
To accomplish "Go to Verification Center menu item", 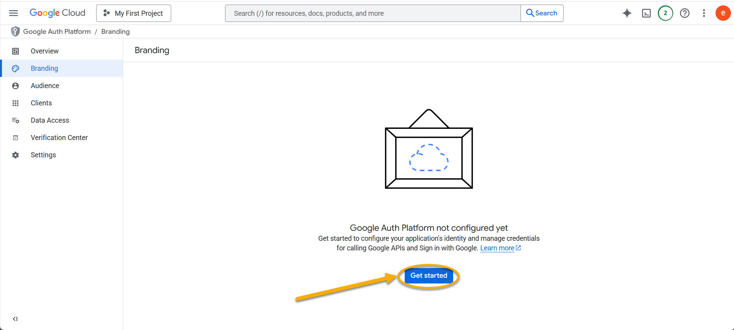I will pos(62,138).
